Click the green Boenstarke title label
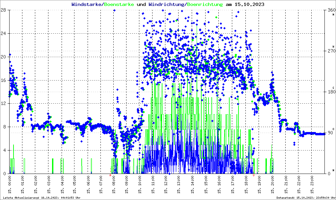This screenshot has height=200, width=336. (119, 5)
